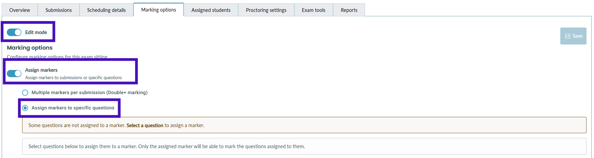Screen dimensions: 594x158
Task: Click the unassigned questions warning banner
Action: pyautogui.click(x=340, y=125)
